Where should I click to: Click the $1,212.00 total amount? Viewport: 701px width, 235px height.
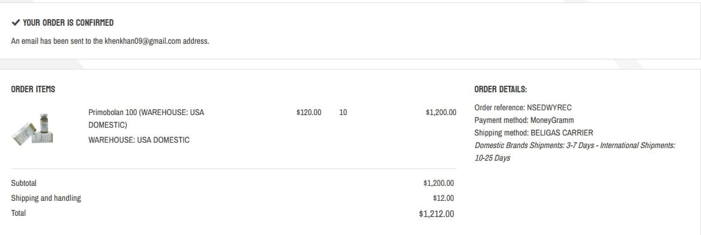click(436, 214)
